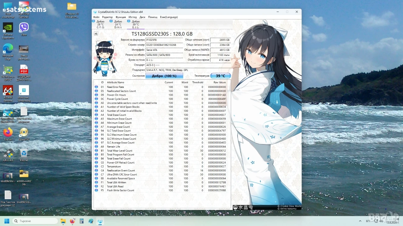Open the Диск menu
The width and height of the screenshot is (403, 226).
[x=142, y=17]
